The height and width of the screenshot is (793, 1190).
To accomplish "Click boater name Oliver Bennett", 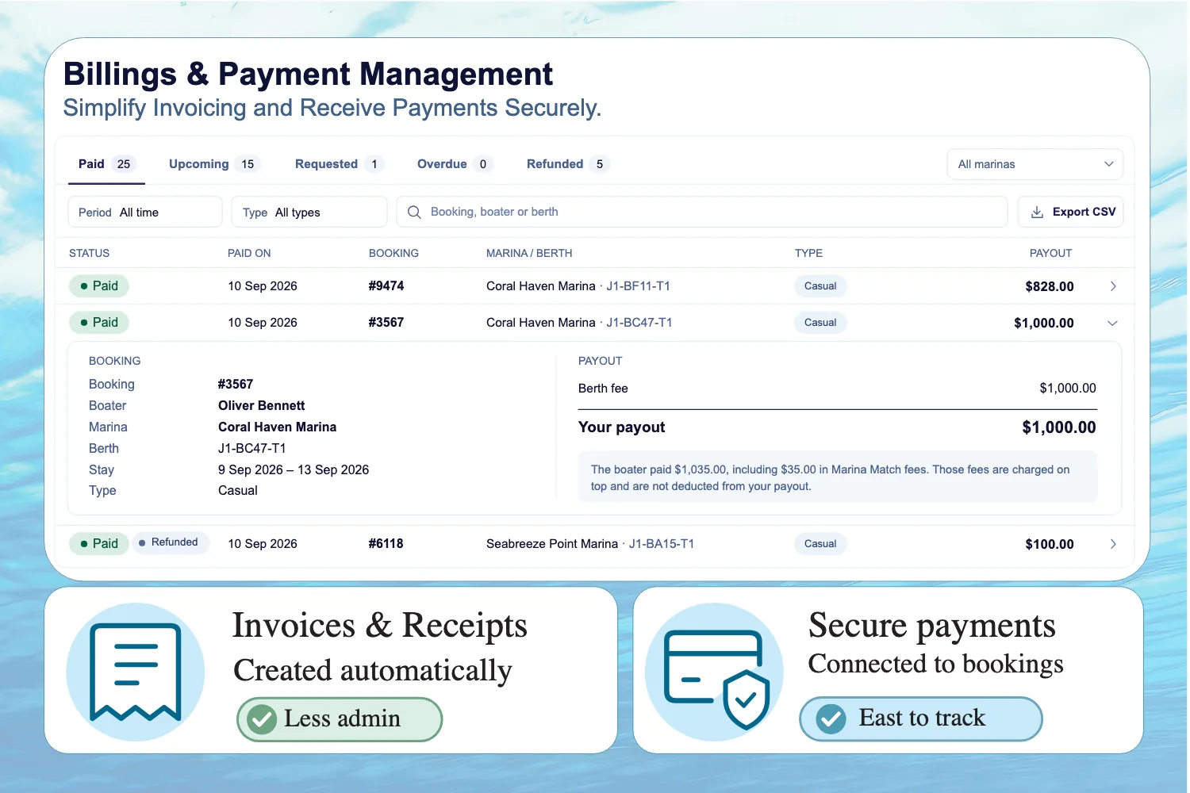I will click(x=262, y=406).
